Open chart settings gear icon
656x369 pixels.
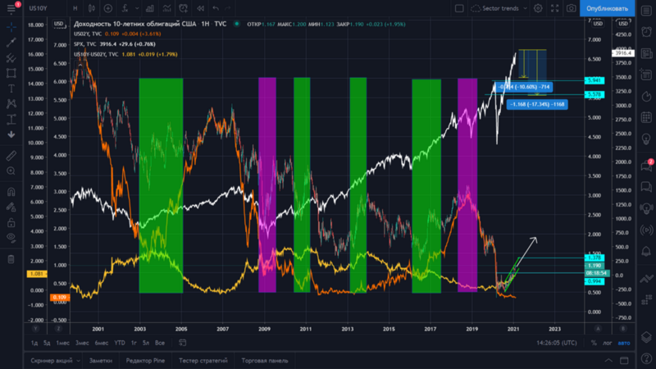click(538, 8)
